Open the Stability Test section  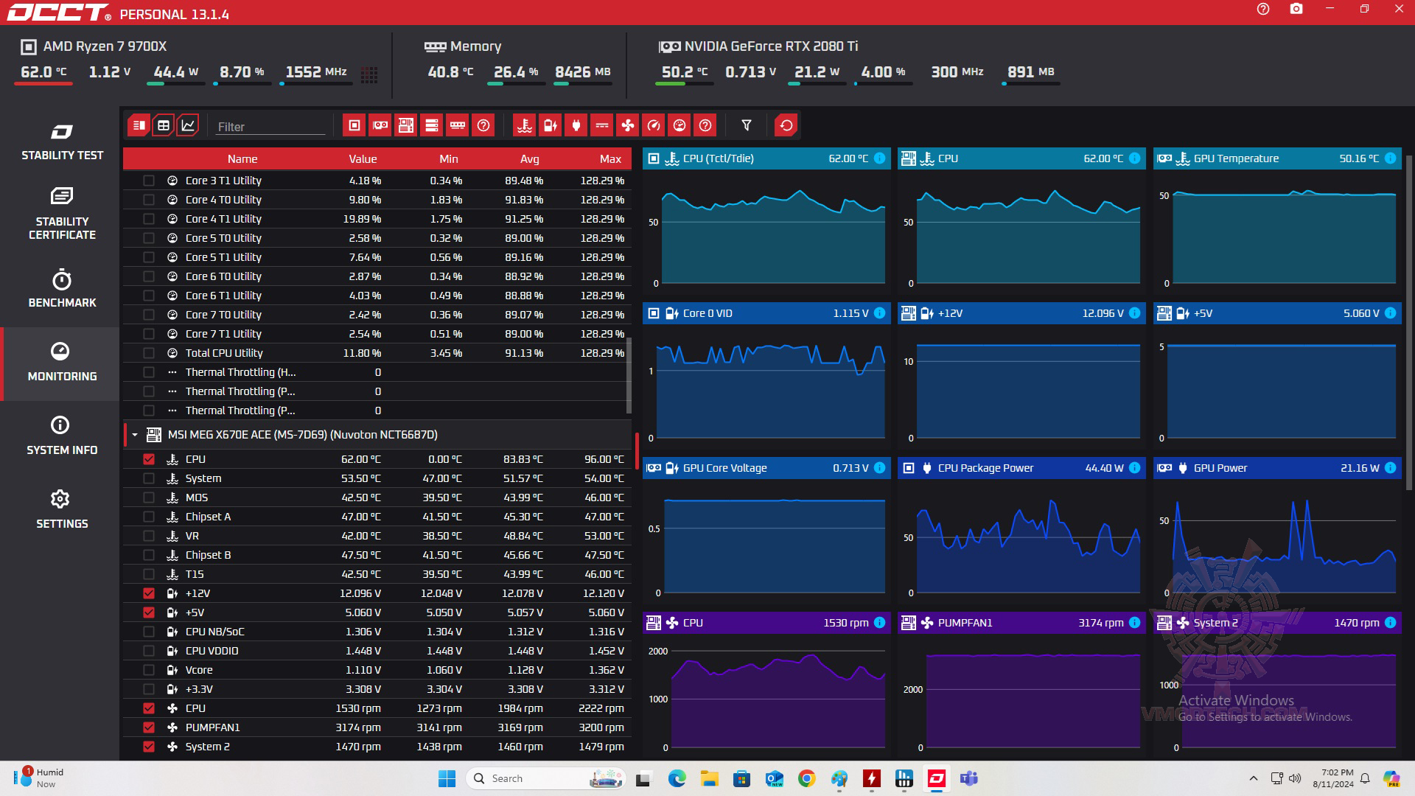[x=62, y=142]
